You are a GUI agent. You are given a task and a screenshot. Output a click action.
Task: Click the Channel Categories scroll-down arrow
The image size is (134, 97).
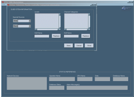point(89,28)
